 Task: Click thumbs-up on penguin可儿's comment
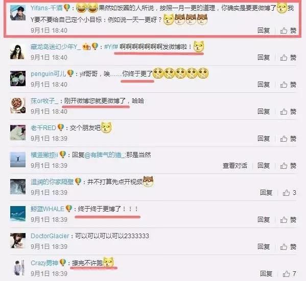coord(284,85)
